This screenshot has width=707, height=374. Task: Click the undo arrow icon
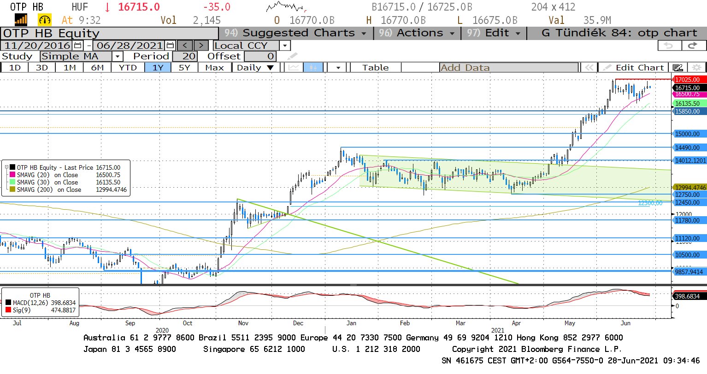tap(669, 46)
